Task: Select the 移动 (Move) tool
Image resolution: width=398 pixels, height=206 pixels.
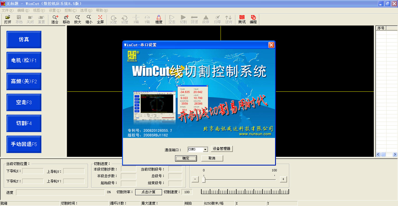Action: (66, 19)
